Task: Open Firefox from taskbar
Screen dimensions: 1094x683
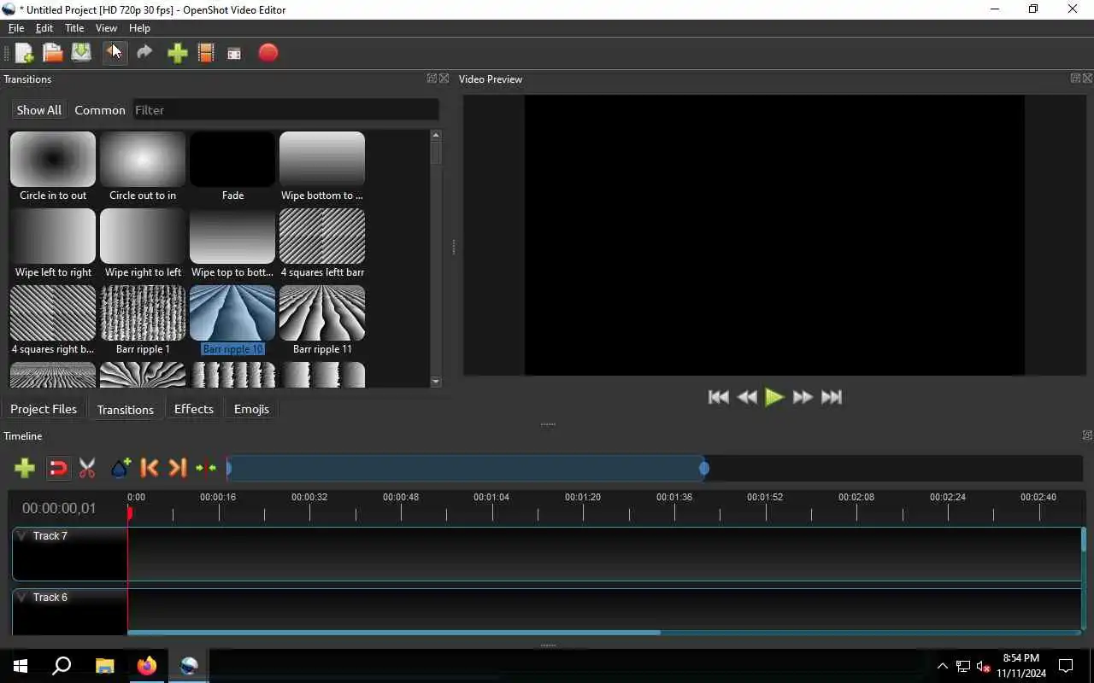Action: [147, 666]
